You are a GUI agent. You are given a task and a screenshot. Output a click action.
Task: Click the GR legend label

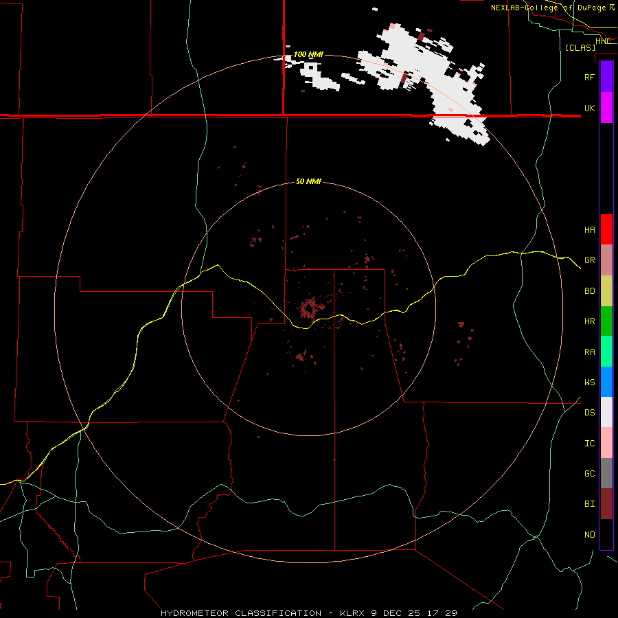pyautogui.click(x=589, y=260)
